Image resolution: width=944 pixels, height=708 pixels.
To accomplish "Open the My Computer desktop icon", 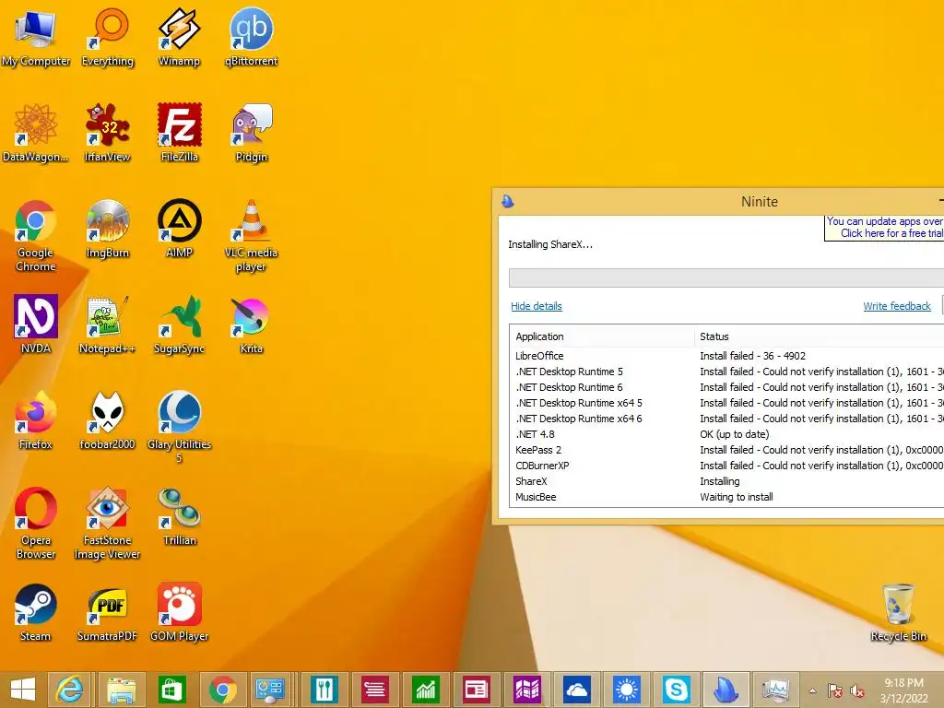I will (x=36, y=37).
